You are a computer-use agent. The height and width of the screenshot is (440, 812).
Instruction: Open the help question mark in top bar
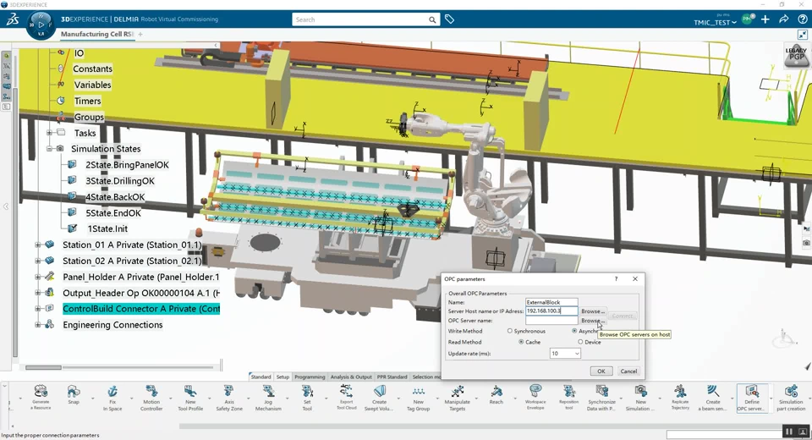pos(802,19)
